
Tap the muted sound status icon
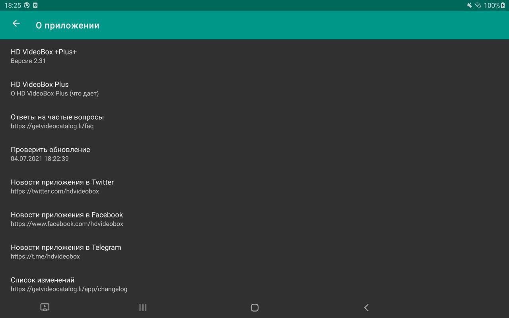(x=470, y=5)
